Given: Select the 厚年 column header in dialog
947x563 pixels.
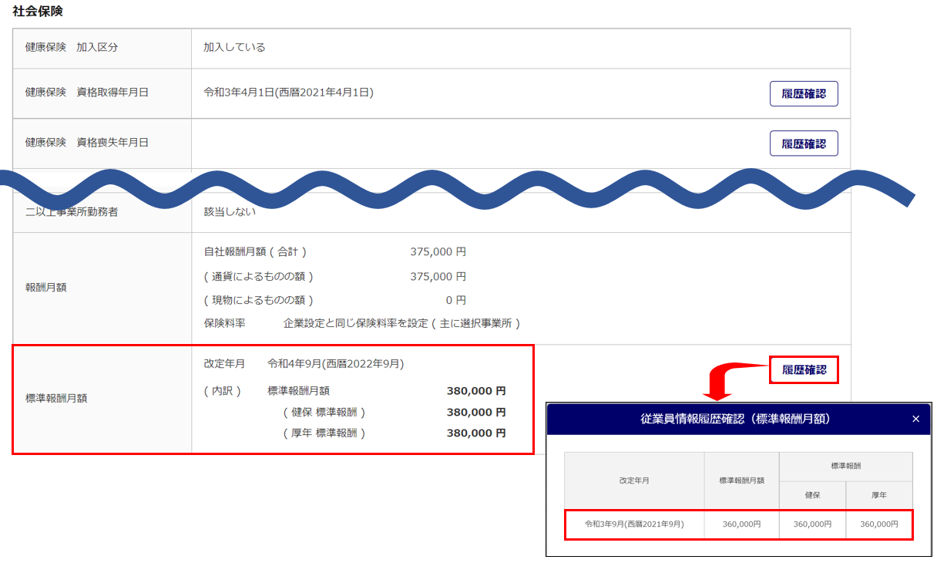Looking at the screenshot, I should [x=878, y=494].
